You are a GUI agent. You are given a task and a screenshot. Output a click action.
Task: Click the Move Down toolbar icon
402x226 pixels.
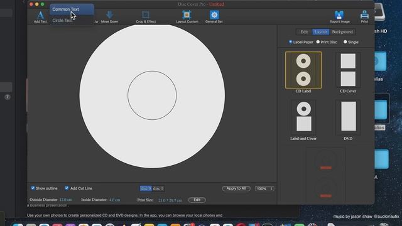(109, 17)
